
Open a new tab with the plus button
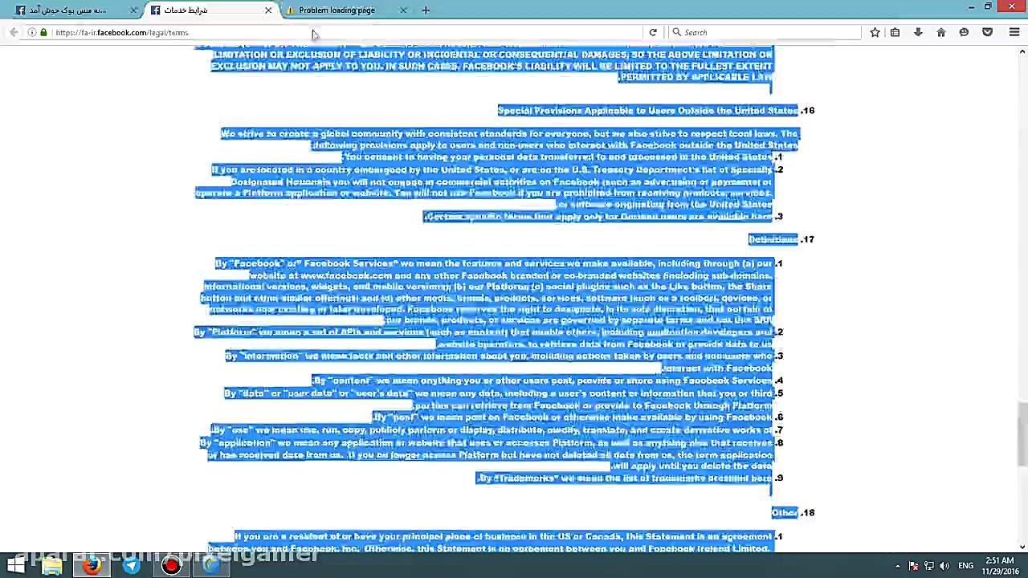pos(426,10)
